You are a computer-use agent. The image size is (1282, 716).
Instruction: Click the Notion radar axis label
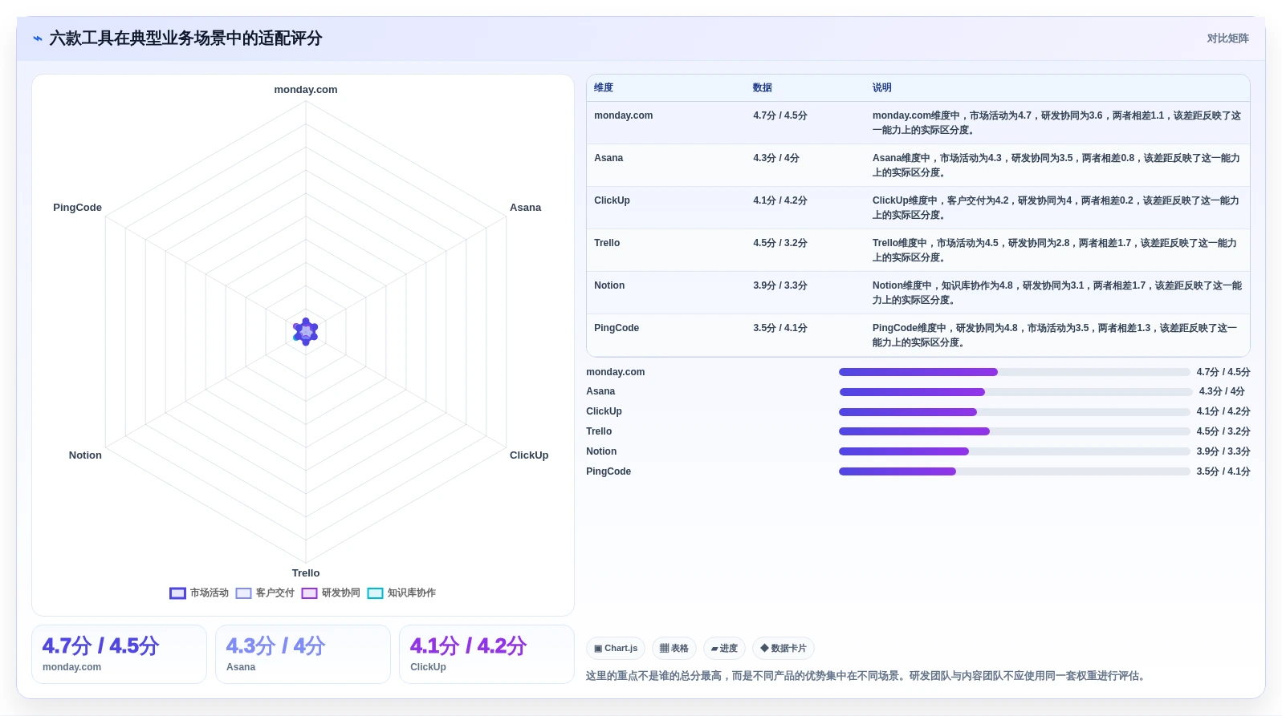(85, 455)
